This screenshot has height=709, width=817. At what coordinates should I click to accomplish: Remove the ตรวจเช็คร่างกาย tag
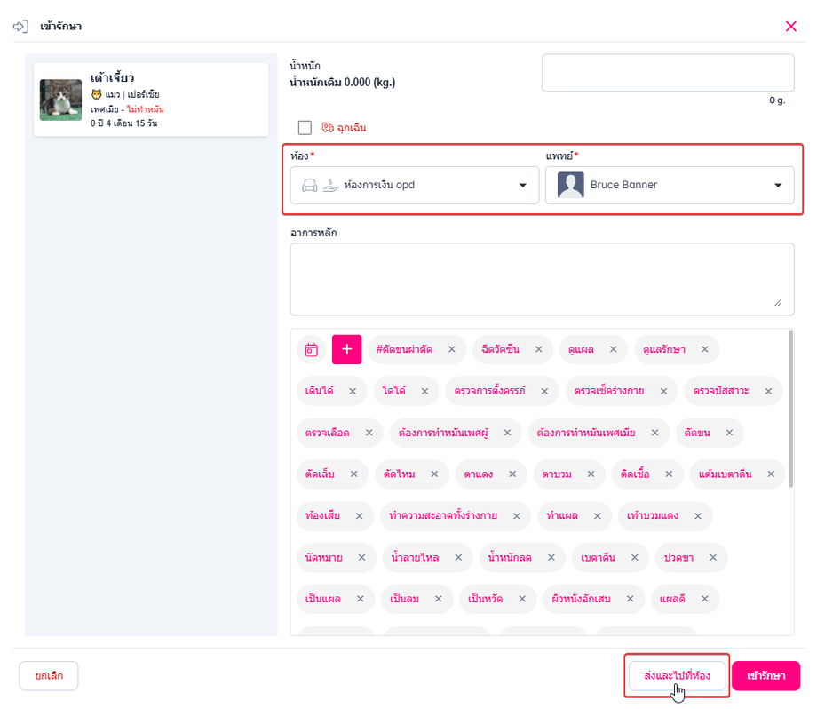tap(663, 391)
